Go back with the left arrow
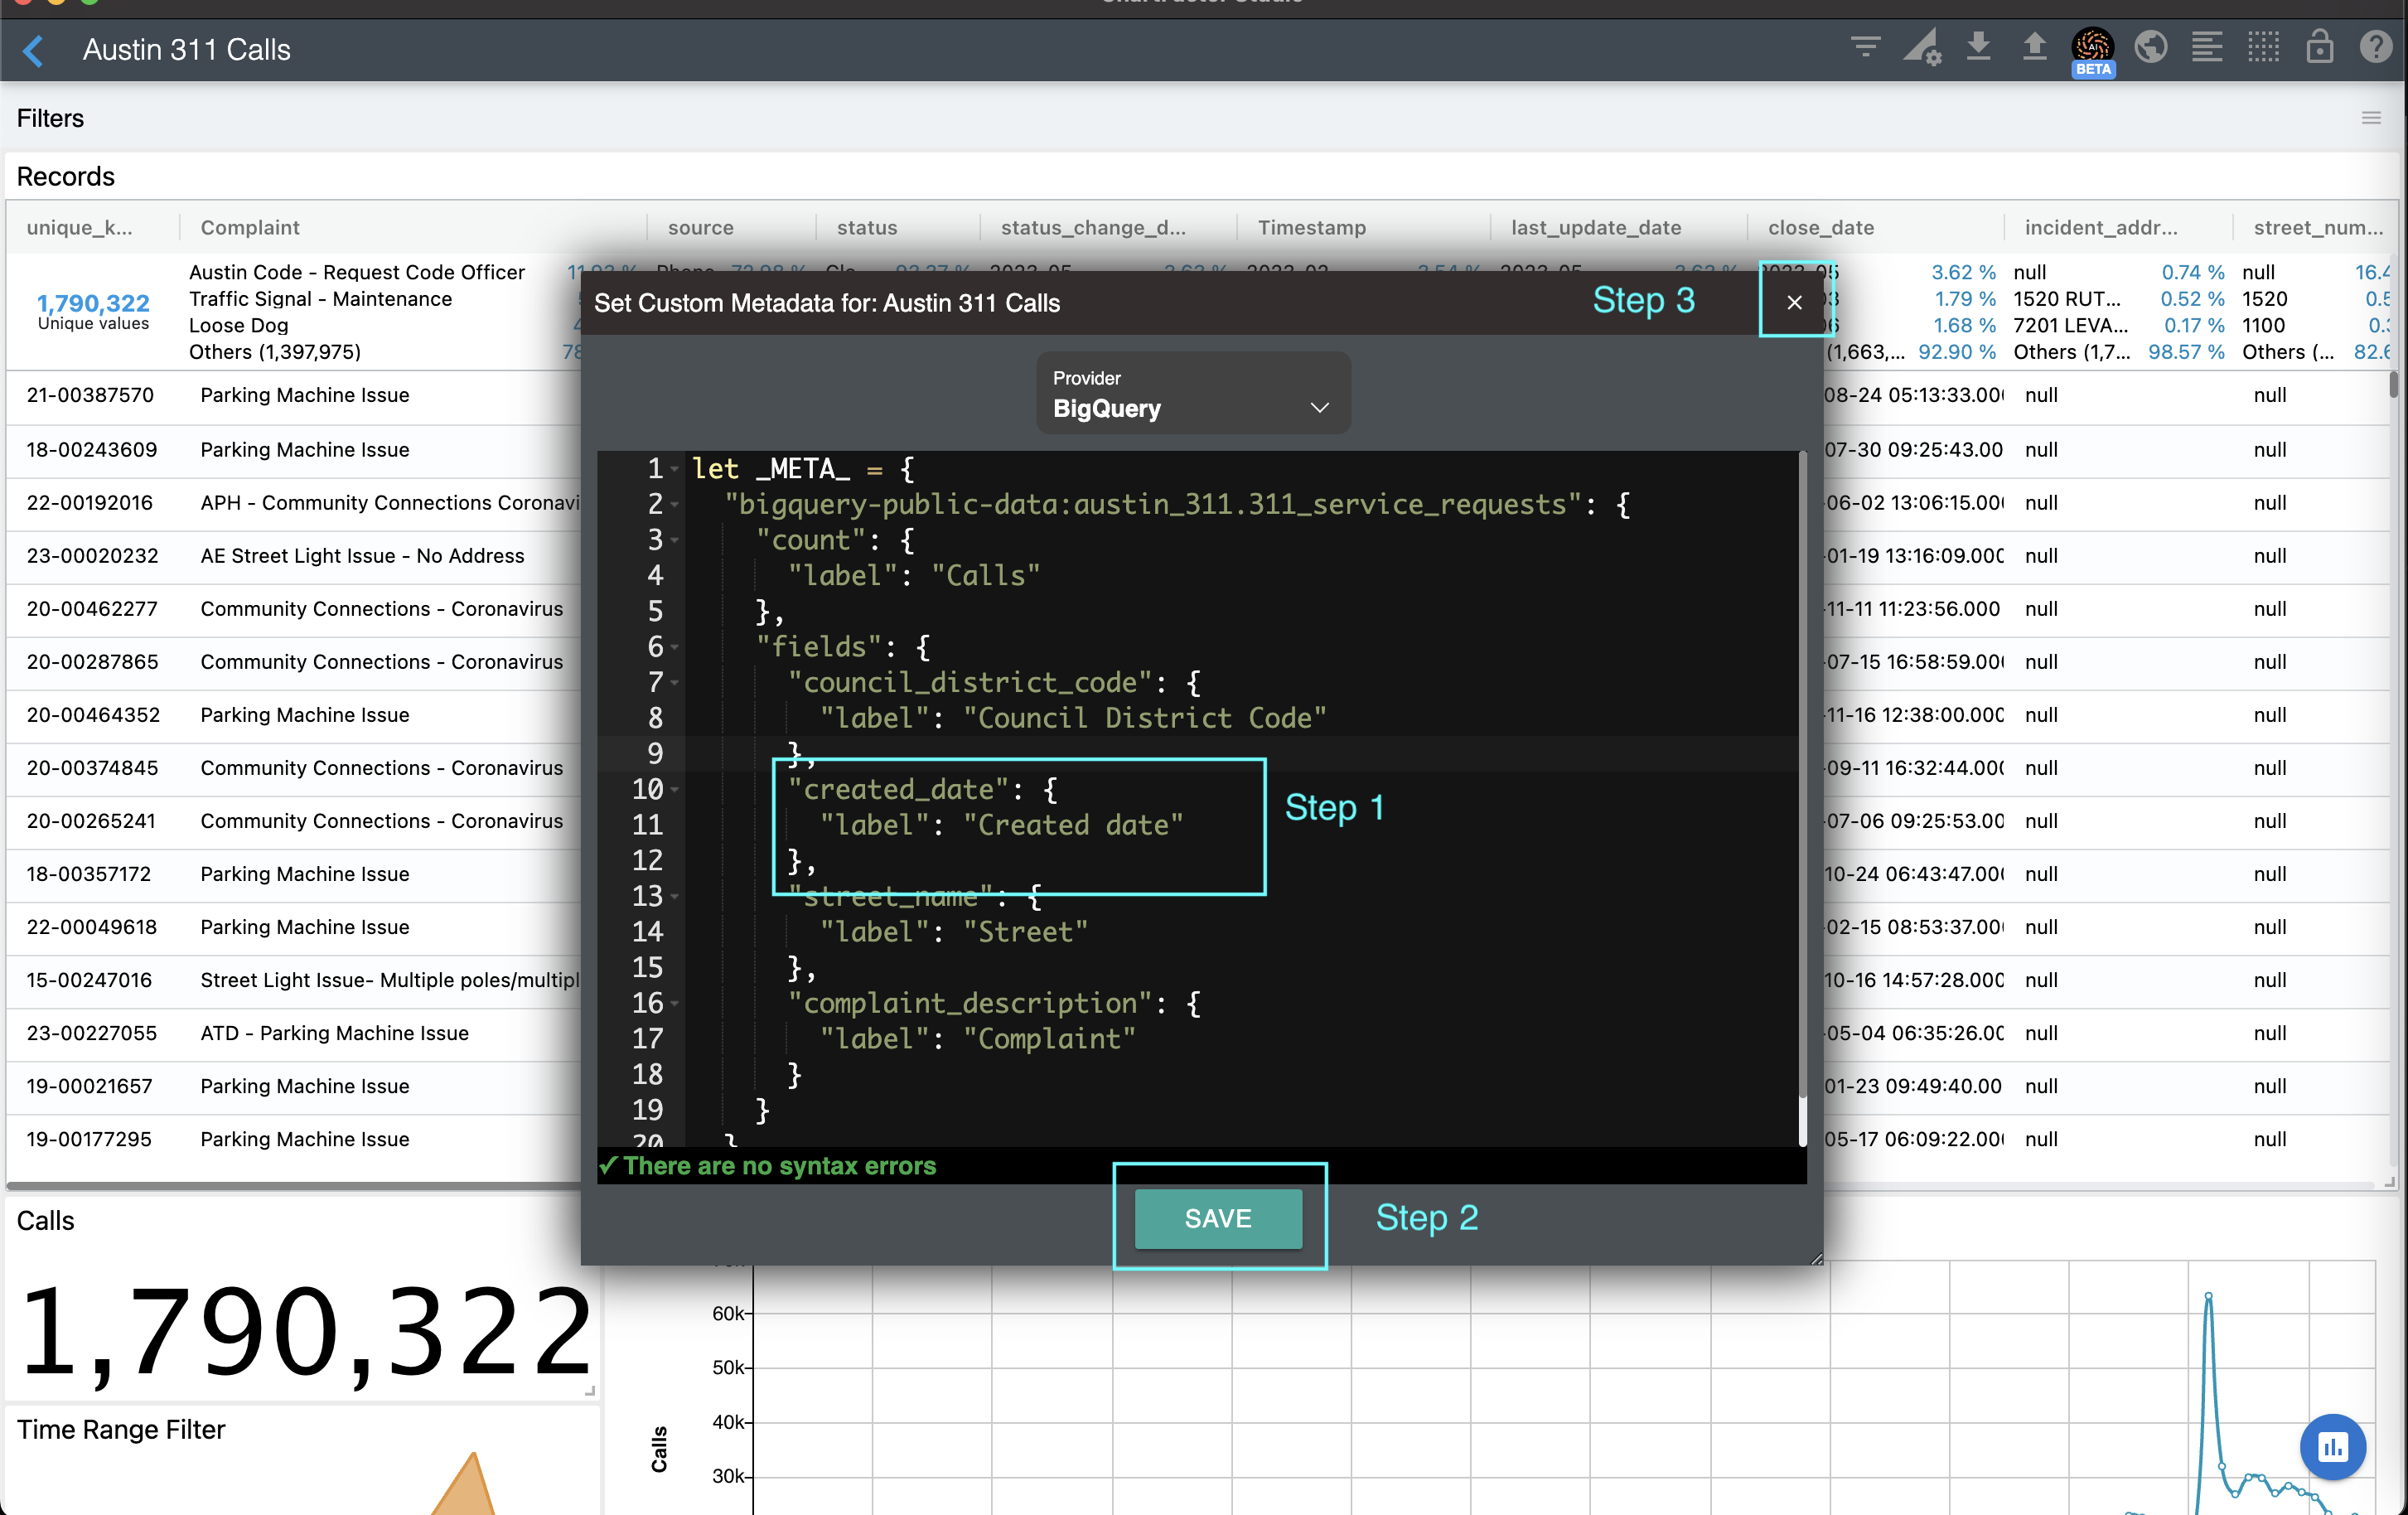This screenshot has height=1515, width=2408. click(x=33, y=50)
